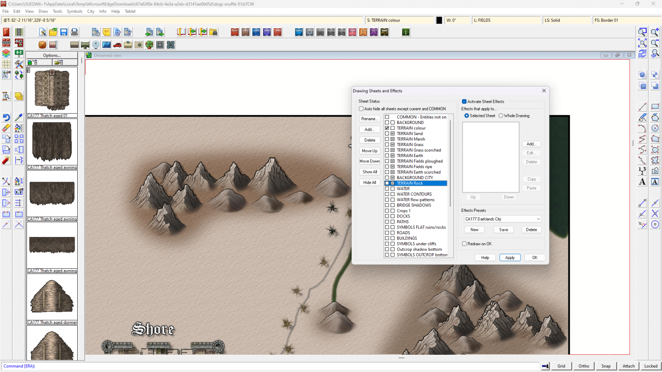Select the Number label 123 tool
The width and height of the screenshot is (662, 372).
point(643,171)
